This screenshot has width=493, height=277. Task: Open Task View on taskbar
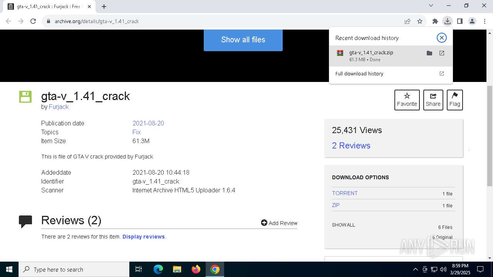139,269
